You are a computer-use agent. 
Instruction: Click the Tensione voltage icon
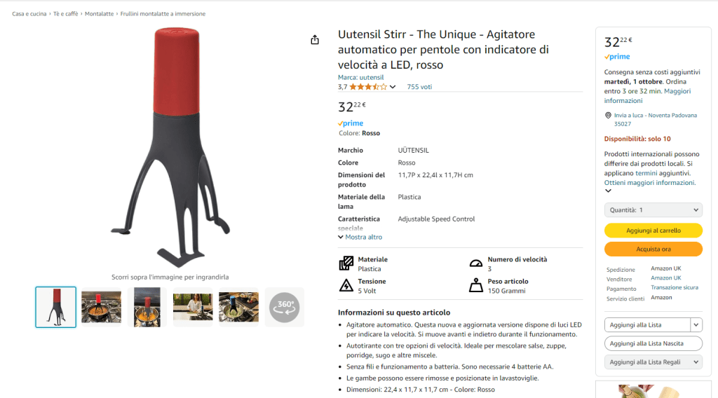pos(346,285)
